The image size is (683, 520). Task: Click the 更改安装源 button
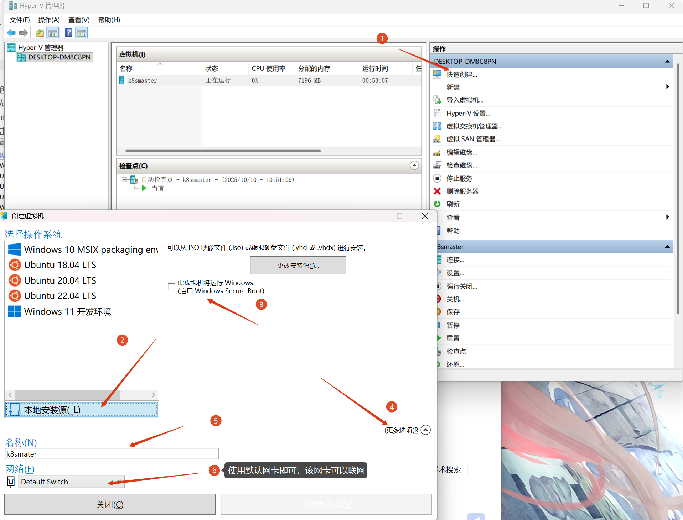[298, 266]
